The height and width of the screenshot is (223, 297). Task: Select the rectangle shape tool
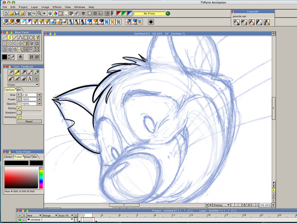click(26, 38)
